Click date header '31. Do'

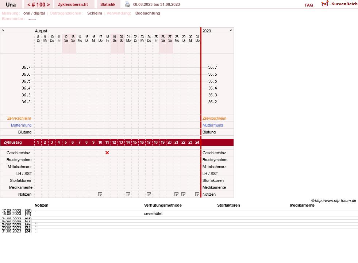(x=197, y=39)
